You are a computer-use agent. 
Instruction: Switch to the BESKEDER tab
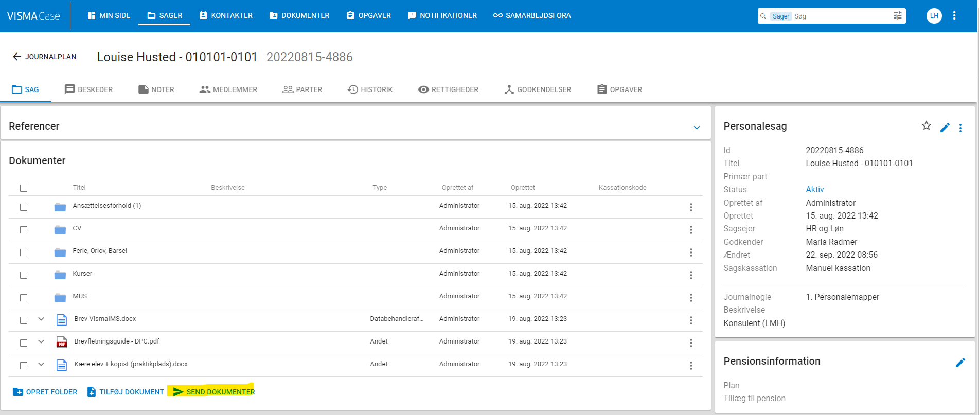(x=88, y=89)
